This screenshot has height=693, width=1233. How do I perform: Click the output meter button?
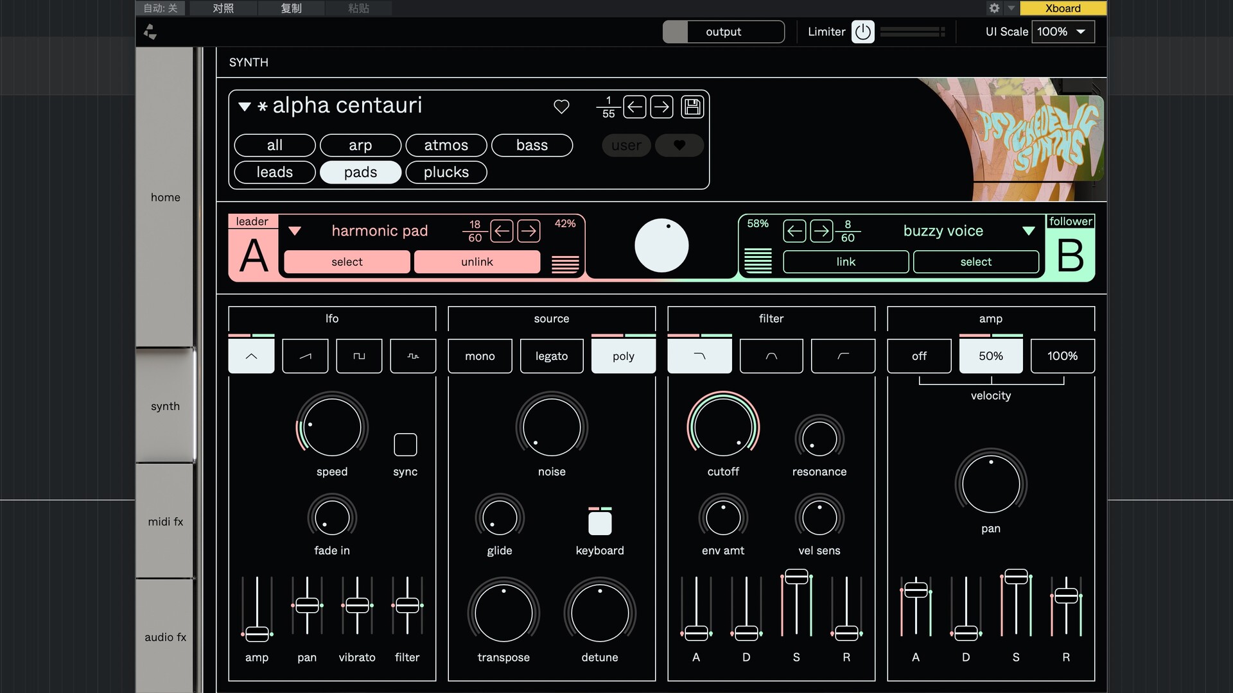(724, 31)
